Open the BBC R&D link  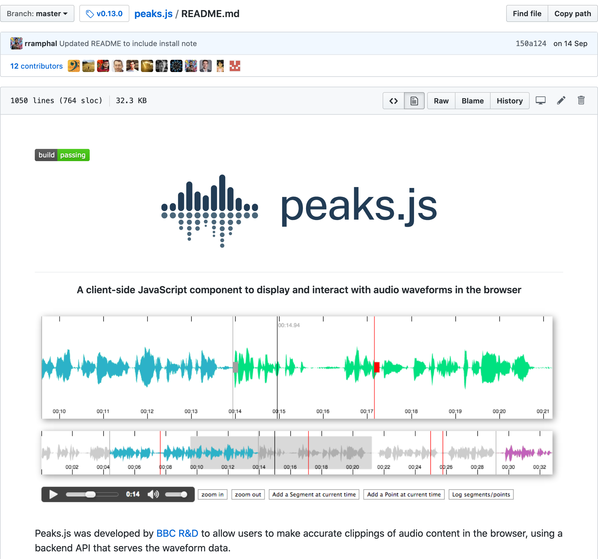tap(177, 533)
